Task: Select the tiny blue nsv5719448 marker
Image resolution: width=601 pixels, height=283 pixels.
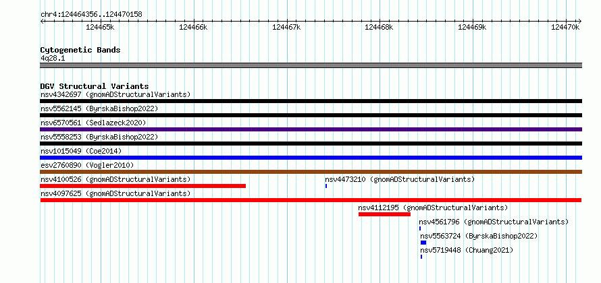Action: (421, 257)
